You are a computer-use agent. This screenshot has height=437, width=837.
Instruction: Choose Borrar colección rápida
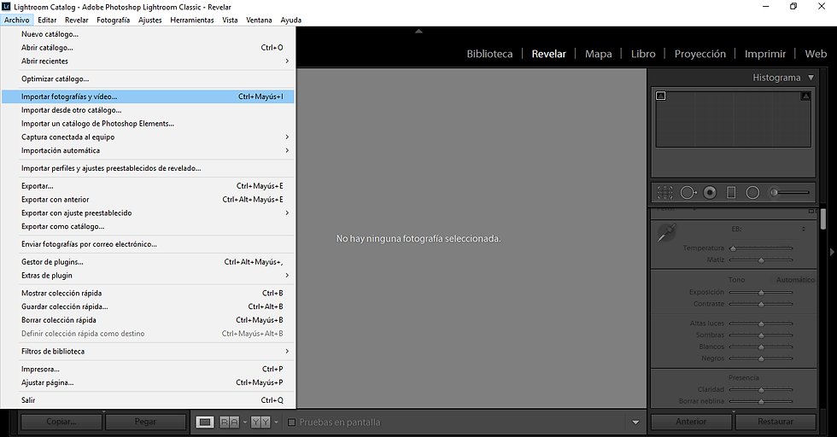pyautogui.click(x=148, y=320)
